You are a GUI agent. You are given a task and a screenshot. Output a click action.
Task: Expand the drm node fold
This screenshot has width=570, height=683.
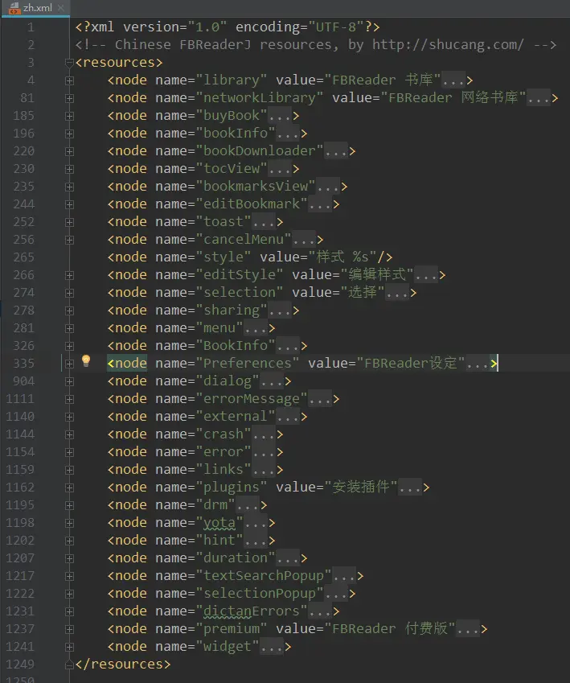point(69,506)
